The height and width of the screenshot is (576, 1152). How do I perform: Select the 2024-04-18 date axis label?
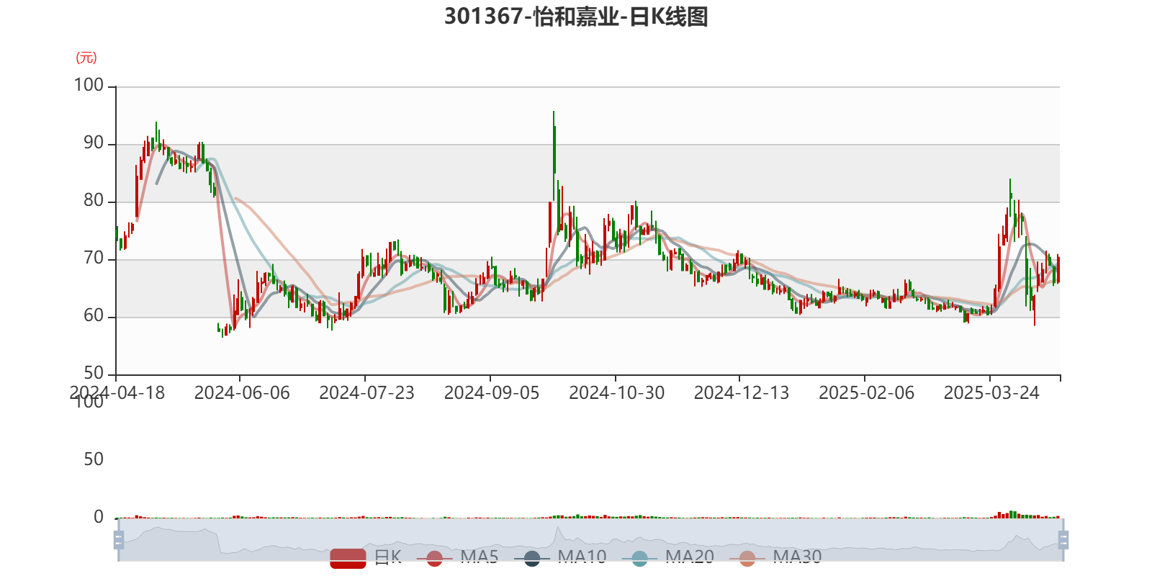point(117,392)
